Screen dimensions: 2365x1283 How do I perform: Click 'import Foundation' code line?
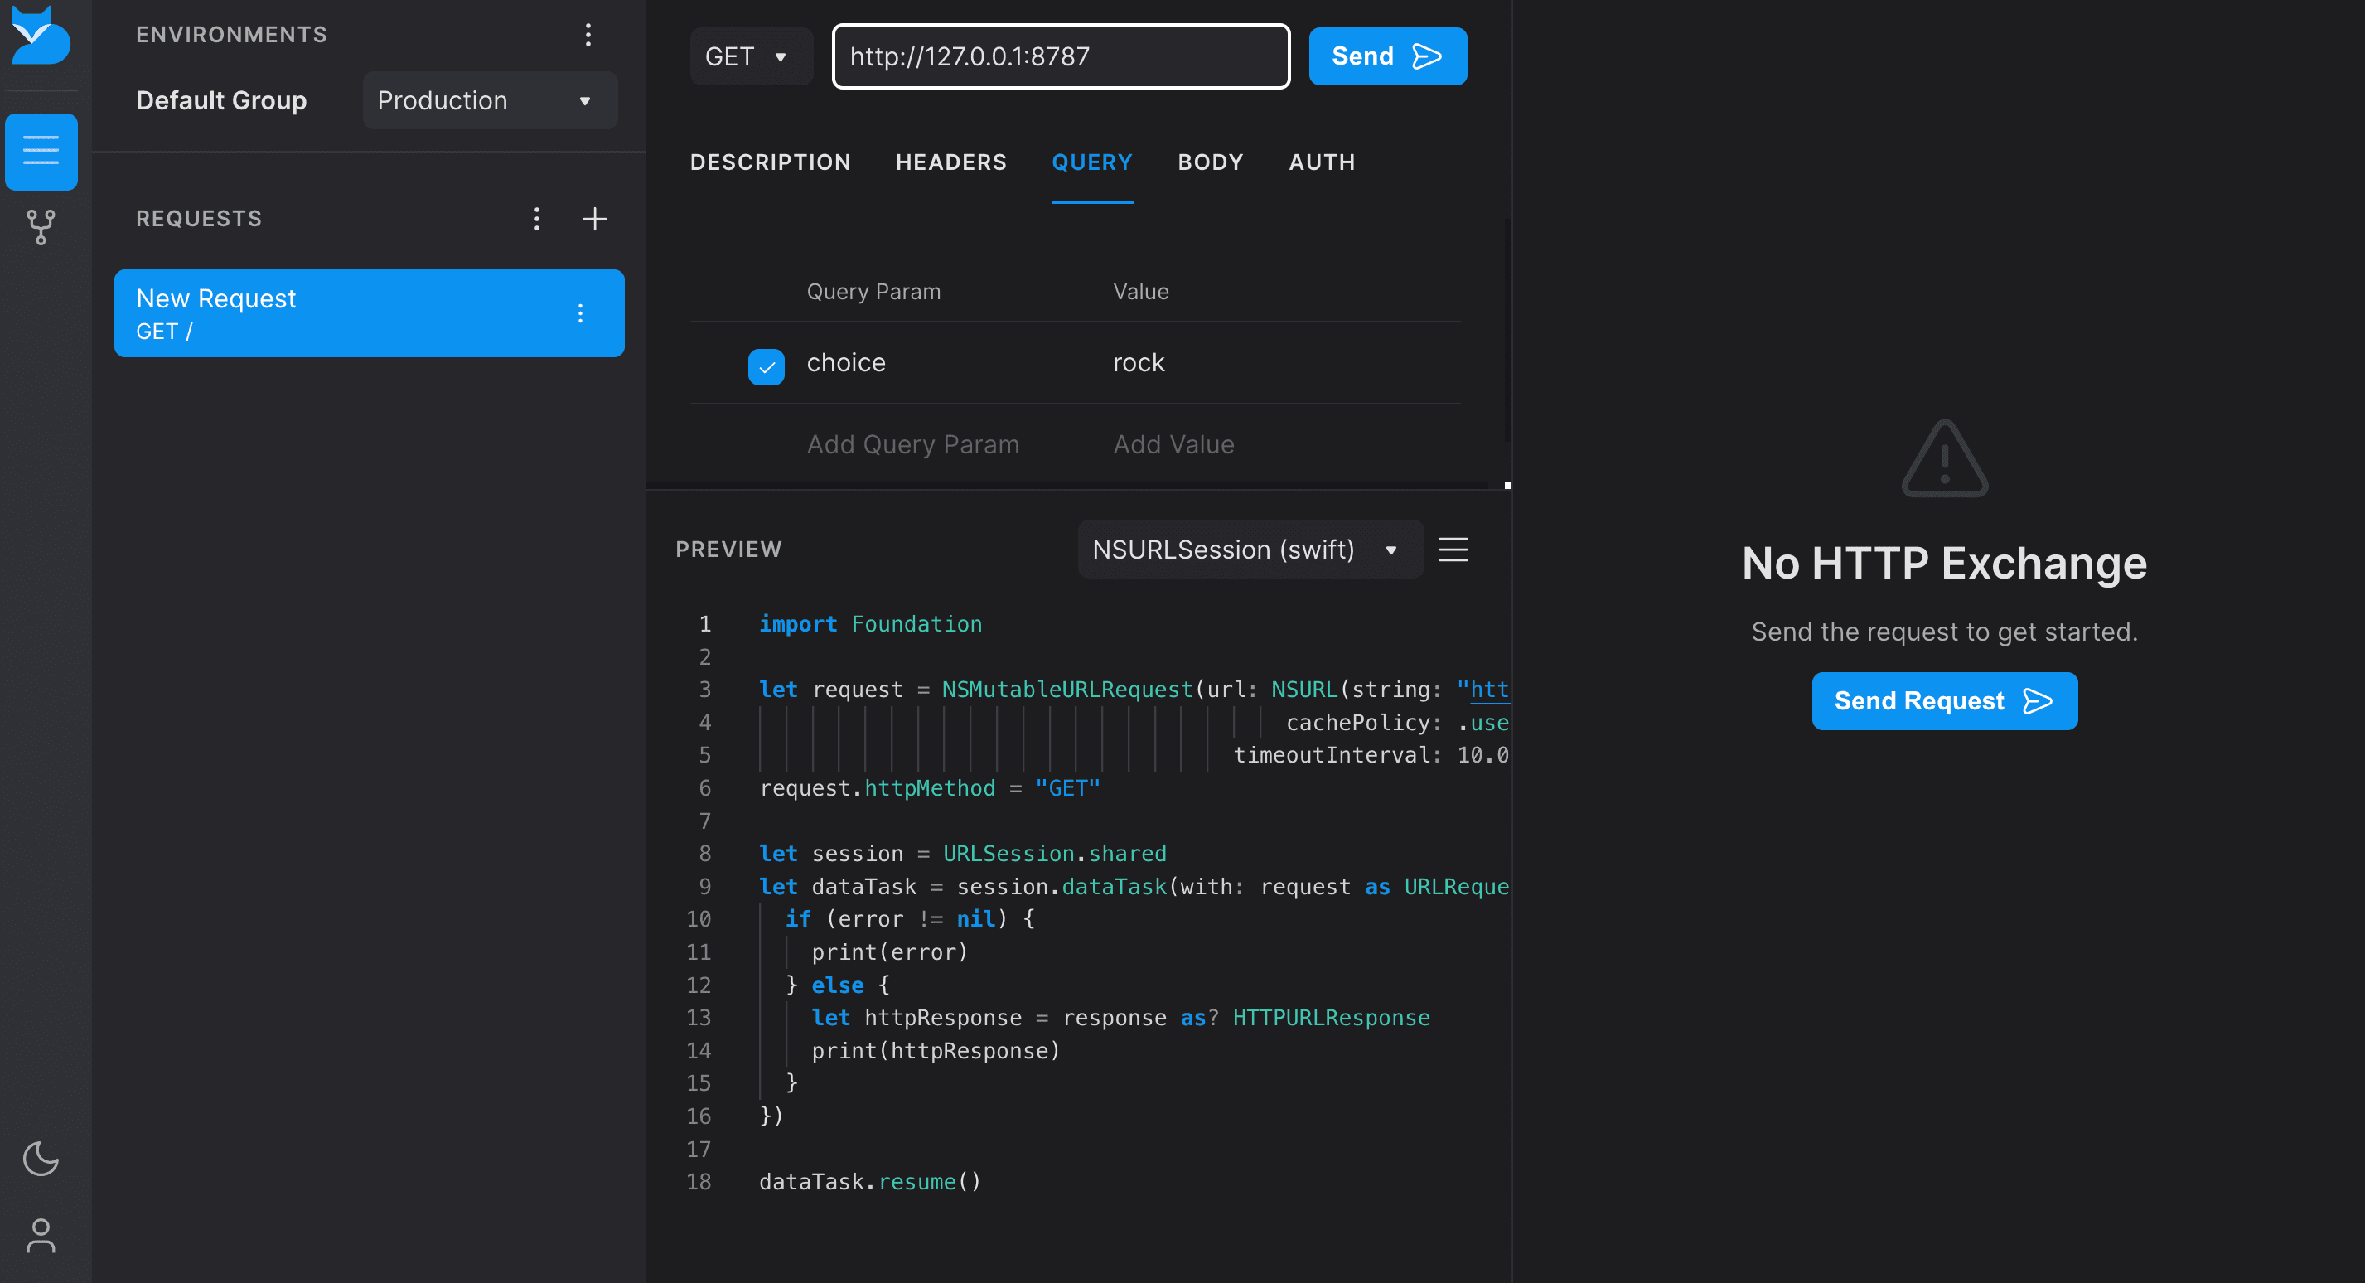(870, 623)
